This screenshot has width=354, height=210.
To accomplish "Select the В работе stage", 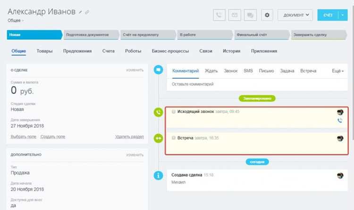I will (205, 35).
